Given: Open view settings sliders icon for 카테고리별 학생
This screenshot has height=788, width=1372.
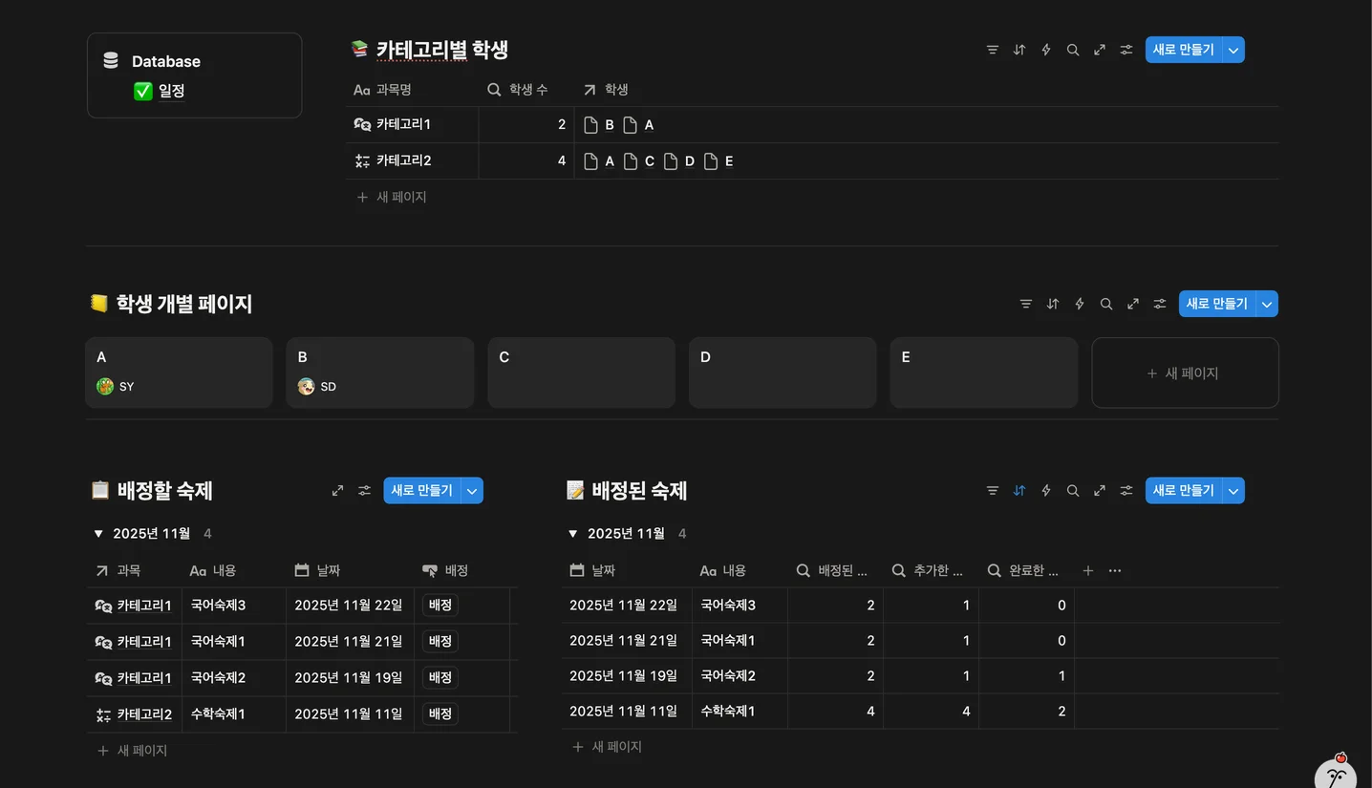Looking at the screenshot, I should (x=1125, y=49).
